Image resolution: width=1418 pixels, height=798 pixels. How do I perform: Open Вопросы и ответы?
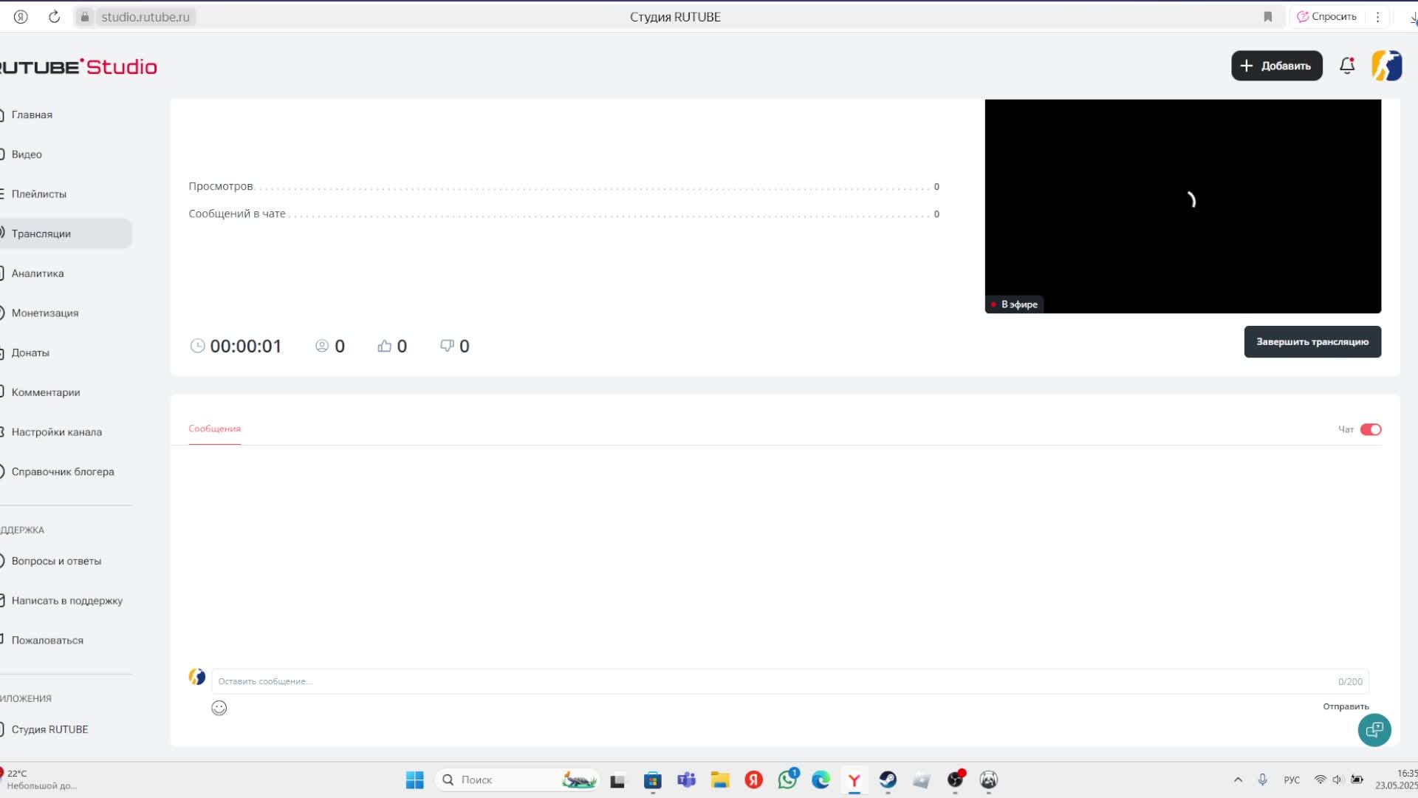[x=56, y=561]
